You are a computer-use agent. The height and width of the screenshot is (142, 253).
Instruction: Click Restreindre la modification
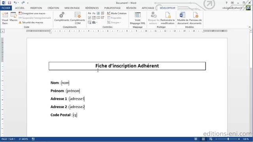[168, 18]
